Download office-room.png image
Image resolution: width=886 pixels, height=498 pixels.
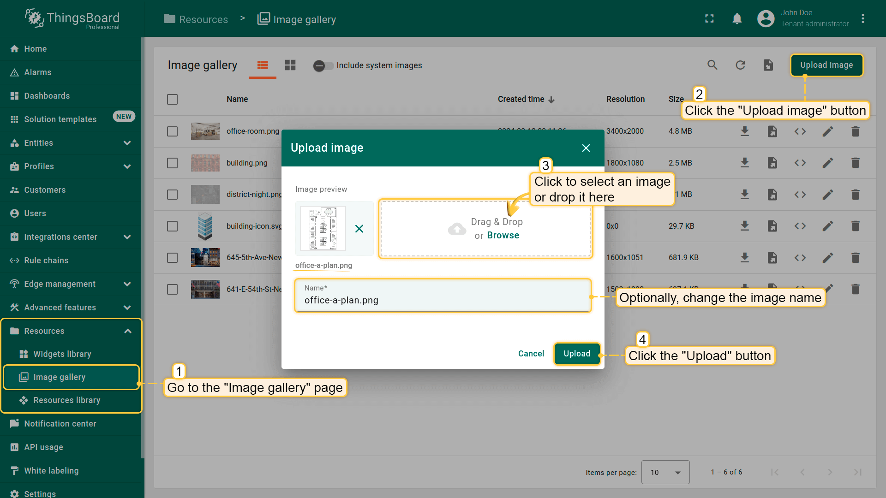click(744, 131)
